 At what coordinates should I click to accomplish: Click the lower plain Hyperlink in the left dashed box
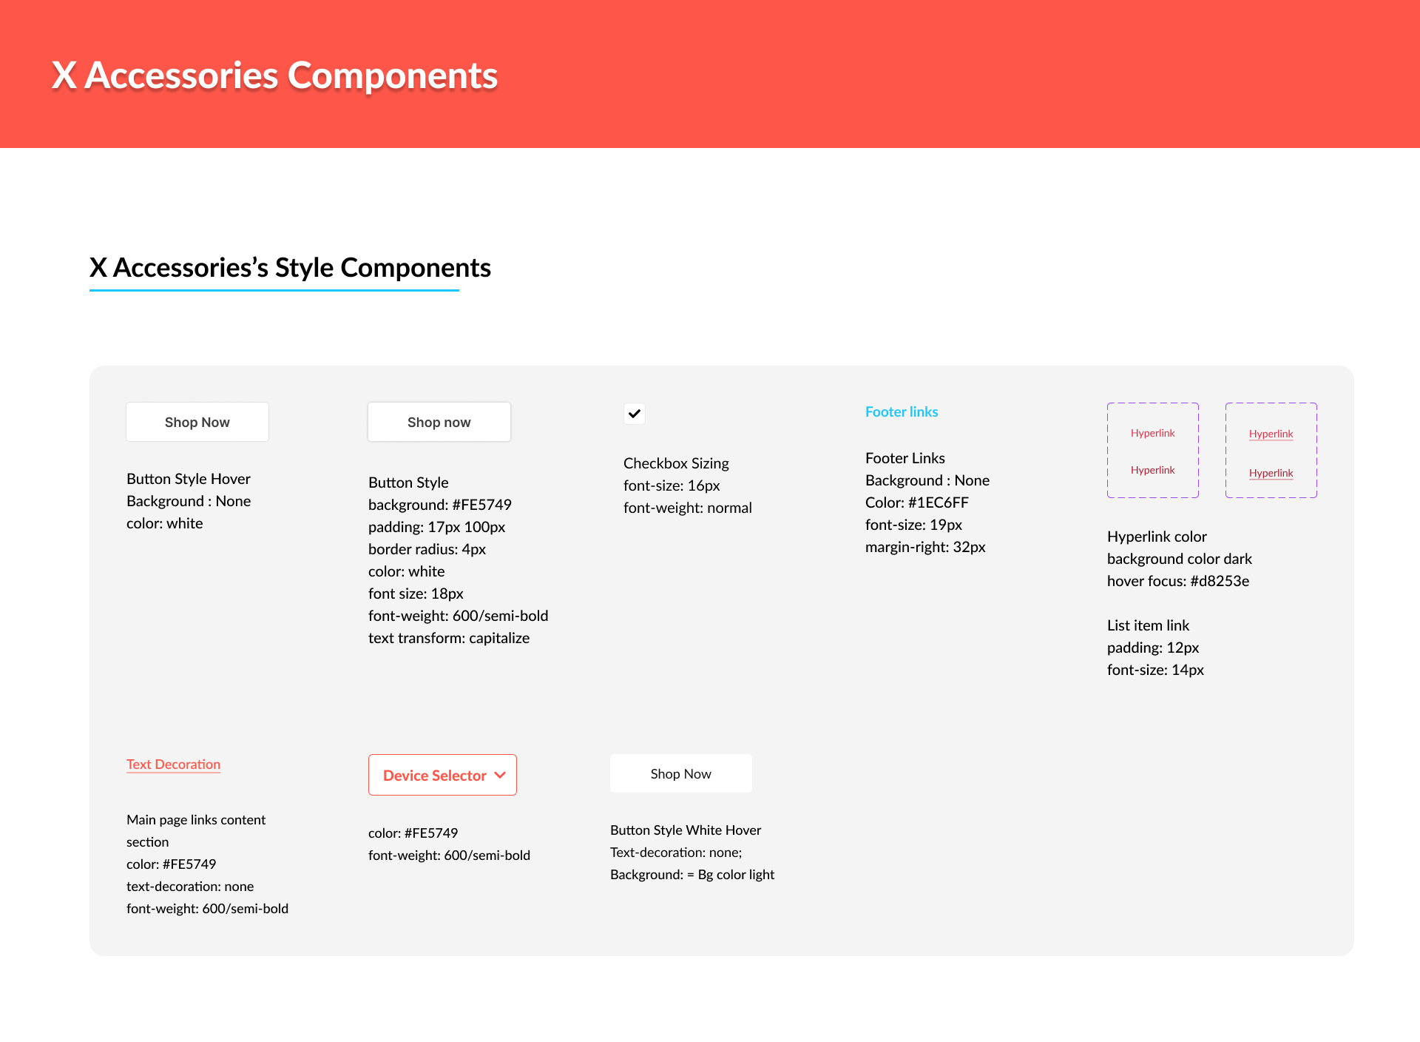pos(1153,470)
